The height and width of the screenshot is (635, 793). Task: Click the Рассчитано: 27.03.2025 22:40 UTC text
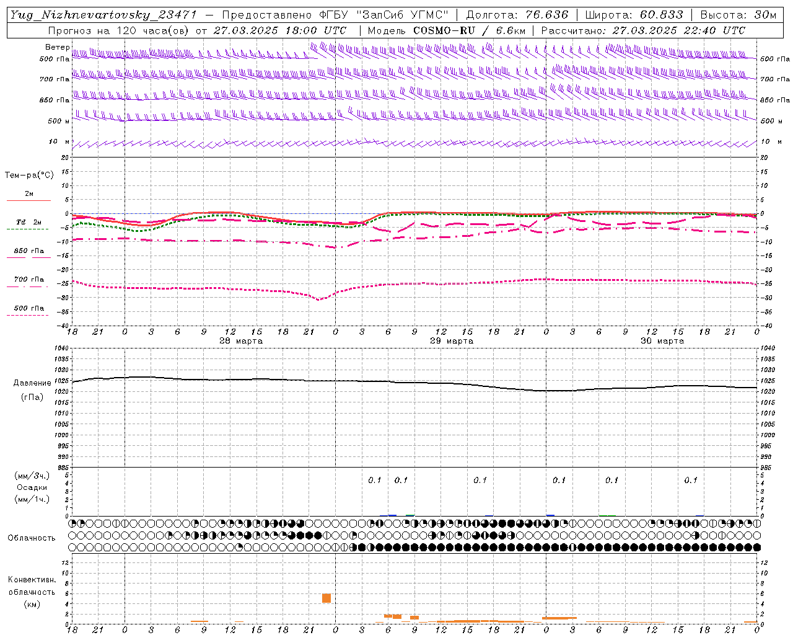[643, 30]
